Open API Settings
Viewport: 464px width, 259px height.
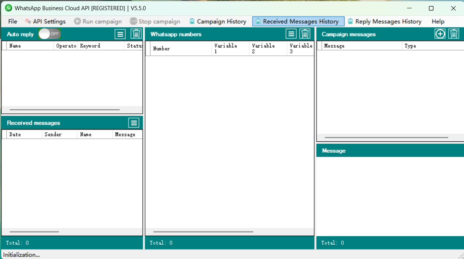coord(45,21)
